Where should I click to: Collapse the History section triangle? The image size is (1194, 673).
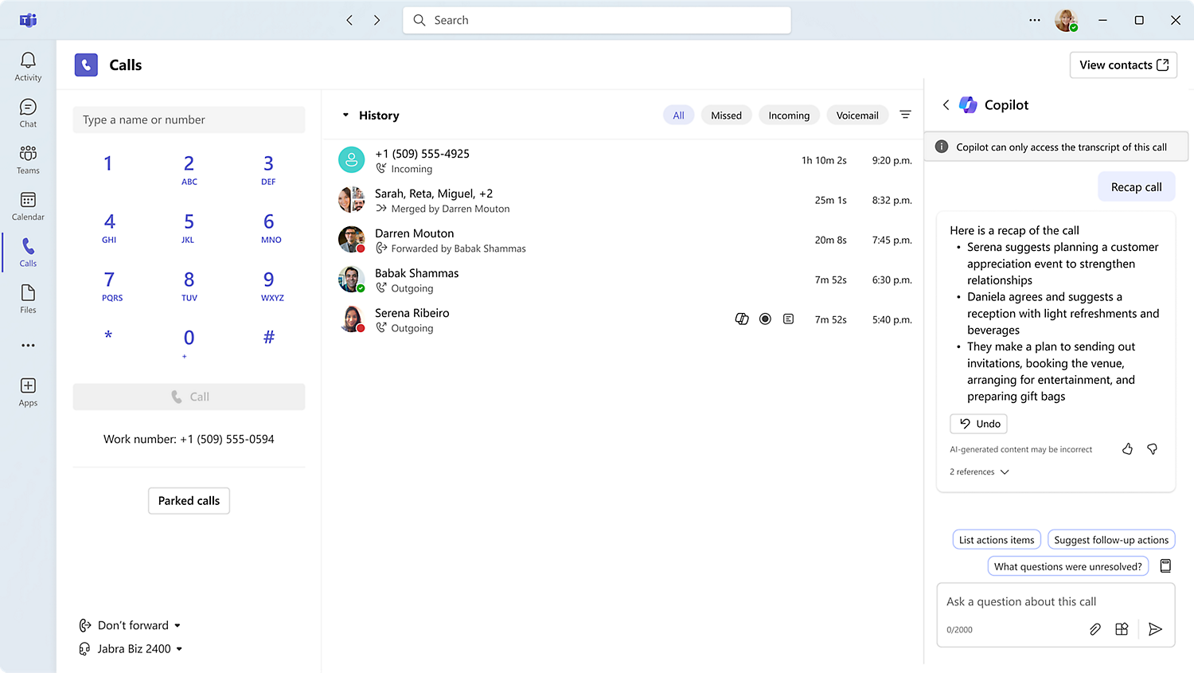345,115
